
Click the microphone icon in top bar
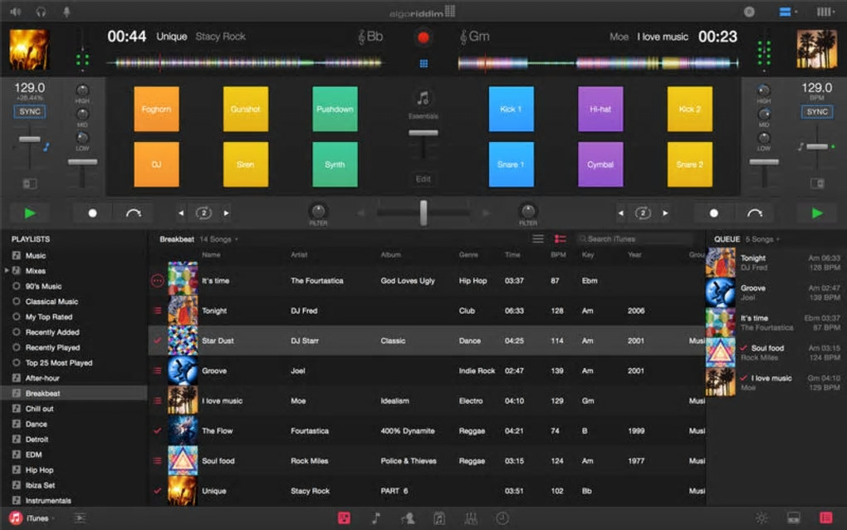66,12
